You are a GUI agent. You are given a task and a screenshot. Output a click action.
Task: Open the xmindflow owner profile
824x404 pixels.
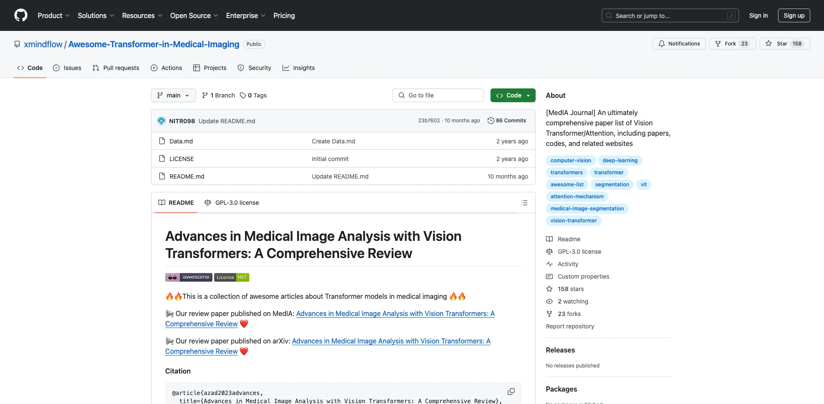click(43, 44)
